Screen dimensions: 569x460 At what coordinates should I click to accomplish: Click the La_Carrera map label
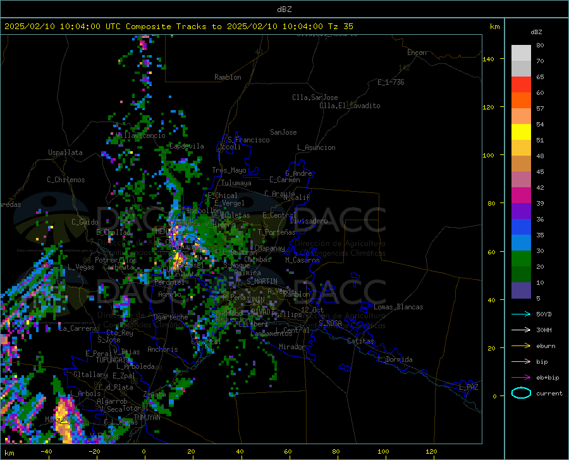[x=78, y=328]
